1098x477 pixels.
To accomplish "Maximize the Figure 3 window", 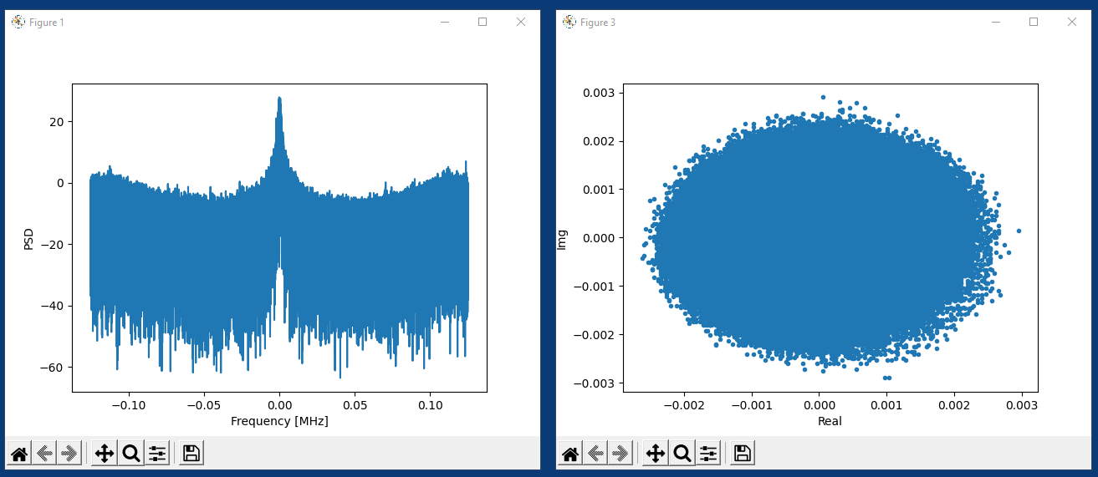I will click(1034, 22).
